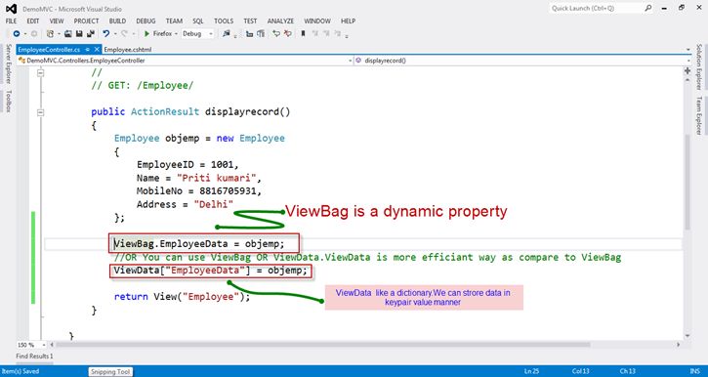Screen dimensions: 708x377
Task: Start debugging with the green play icon
Action: click(146, 34)
